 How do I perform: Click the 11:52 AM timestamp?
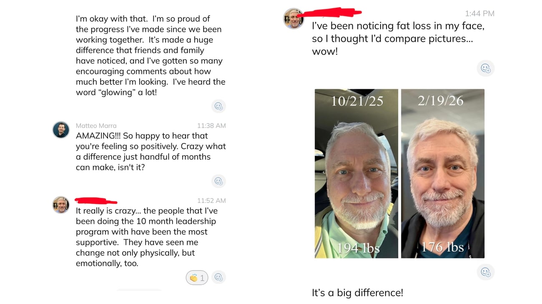click(x=211, y=200)
